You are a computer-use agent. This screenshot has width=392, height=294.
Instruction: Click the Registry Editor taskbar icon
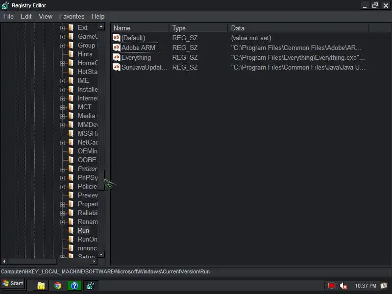[91, 286]
